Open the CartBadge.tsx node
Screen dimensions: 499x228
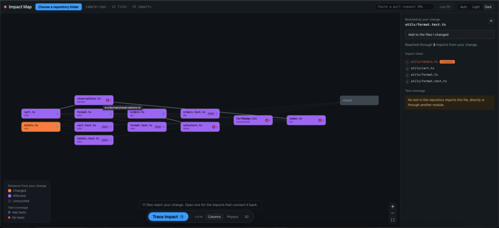click(x=253, y=120)
